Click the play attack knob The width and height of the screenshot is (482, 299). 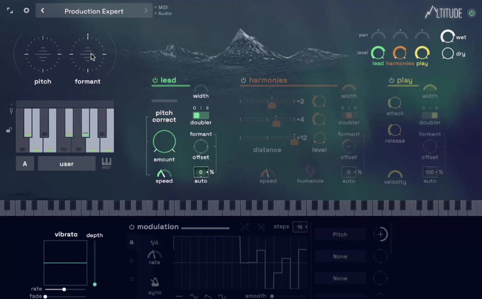point(395,103)
